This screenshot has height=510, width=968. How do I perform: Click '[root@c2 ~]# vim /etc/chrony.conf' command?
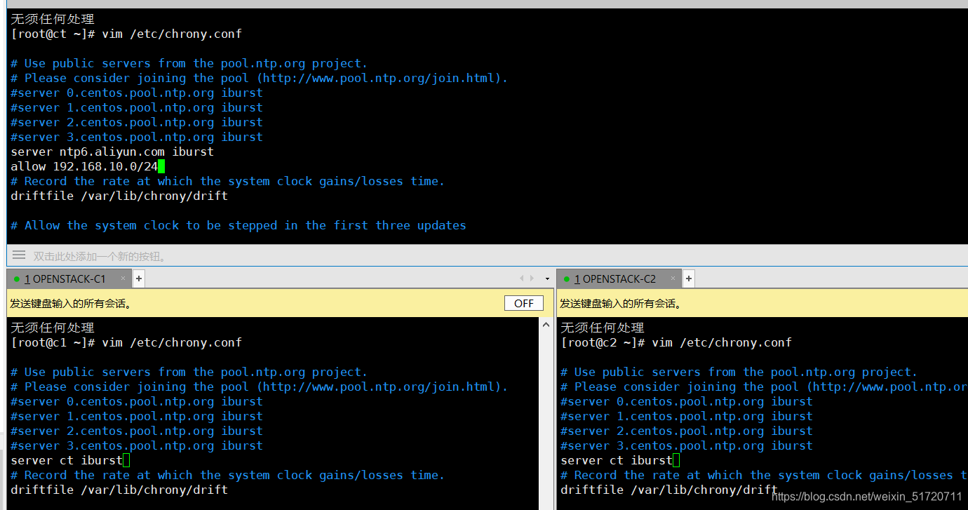point(676,342)
